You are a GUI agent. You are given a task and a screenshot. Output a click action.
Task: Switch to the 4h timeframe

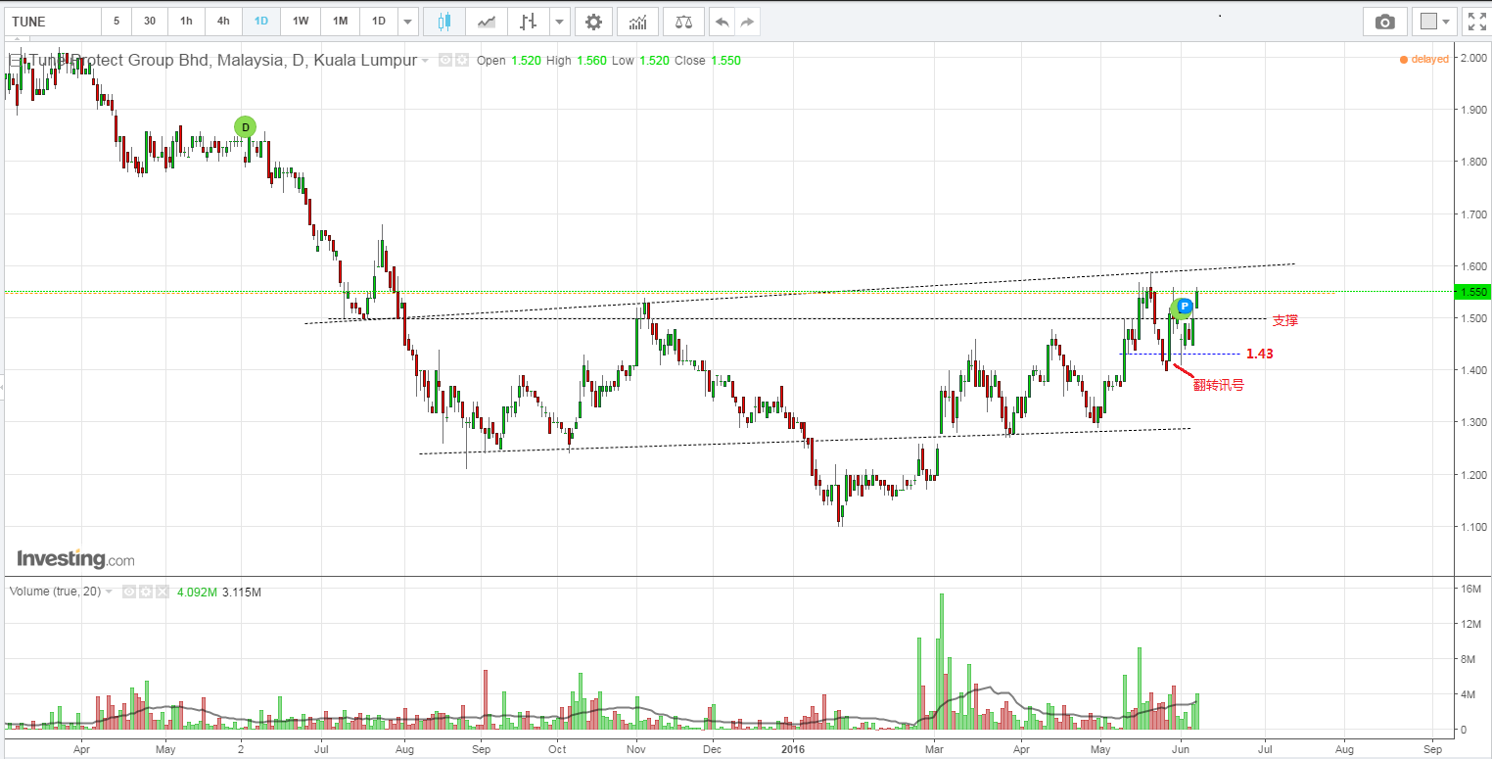pyautogui.click(x=223, y=22)
